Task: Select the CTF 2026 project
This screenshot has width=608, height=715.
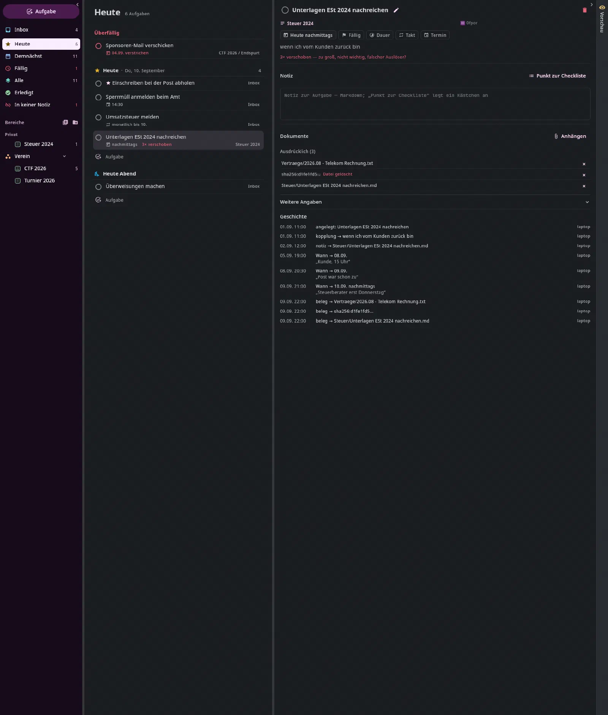Action: point(41,169)
